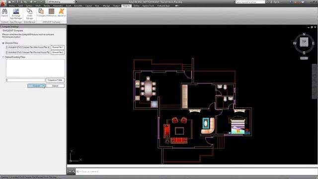Open the WCS dropdown below the ViewCube
Screen dimensions: 318x179
point(304,58)
